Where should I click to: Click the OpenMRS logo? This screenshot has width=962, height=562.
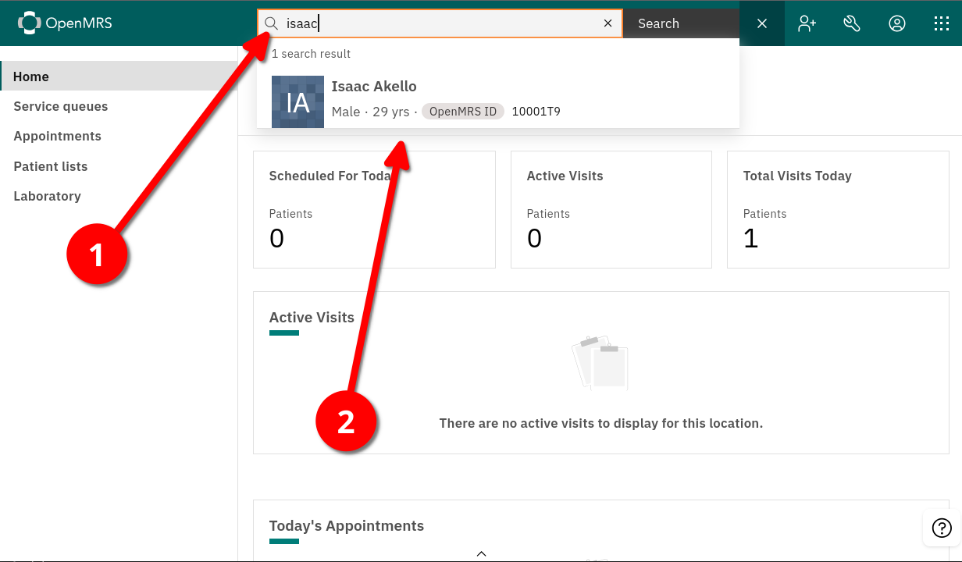(65, 23)
